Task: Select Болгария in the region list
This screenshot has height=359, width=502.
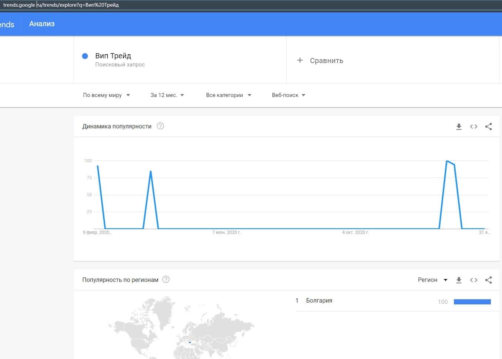Action: (319, 300)
